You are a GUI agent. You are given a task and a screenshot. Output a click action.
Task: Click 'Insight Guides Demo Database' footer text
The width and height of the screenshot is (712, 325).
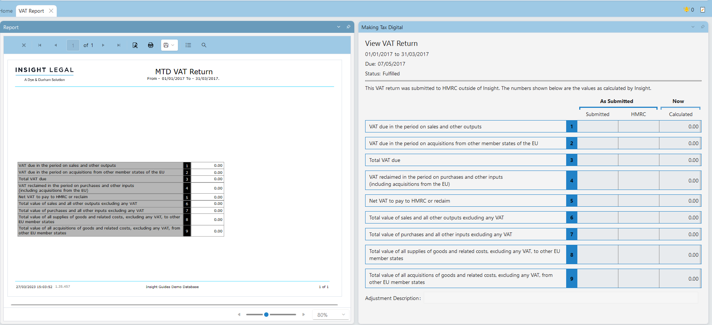click(x=172, y=287)
